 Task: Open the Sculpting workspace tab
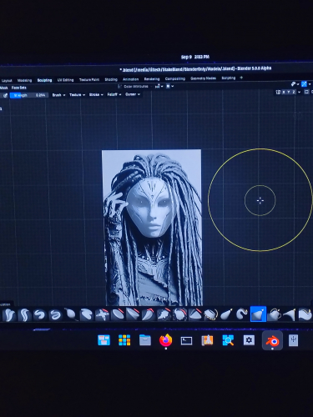coord(44,80)
